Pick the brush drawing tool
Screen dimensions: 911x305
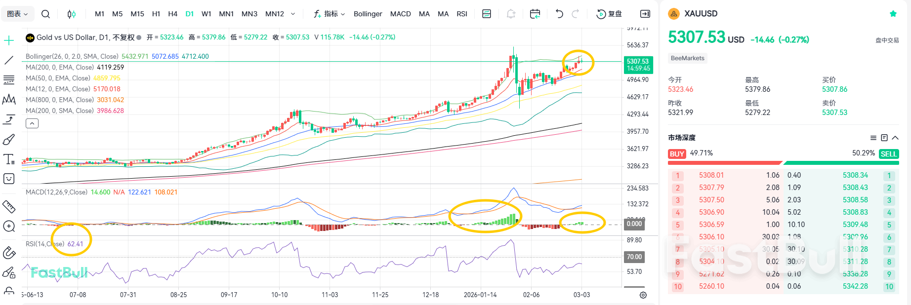point(9,140)
